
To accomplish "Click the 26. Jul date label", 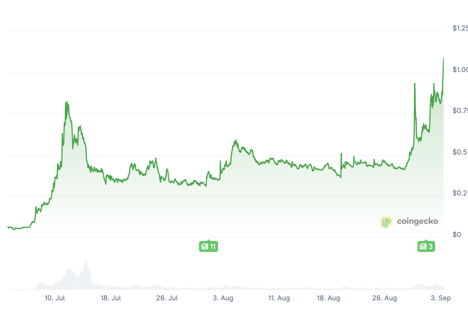I will [167, 298].
